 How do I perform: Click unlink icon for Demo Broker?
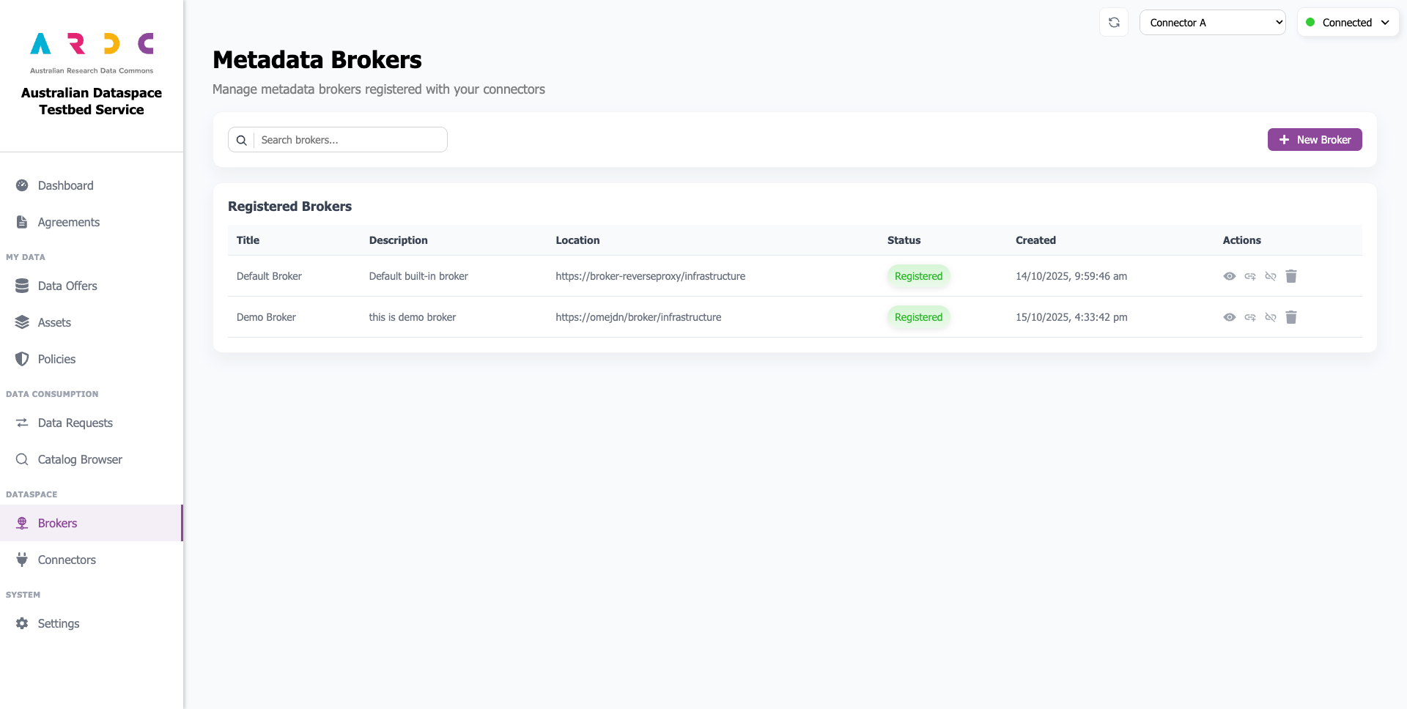1271,317
